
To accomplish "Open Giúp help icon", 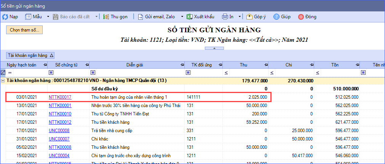I will click(x=277, y=17).
